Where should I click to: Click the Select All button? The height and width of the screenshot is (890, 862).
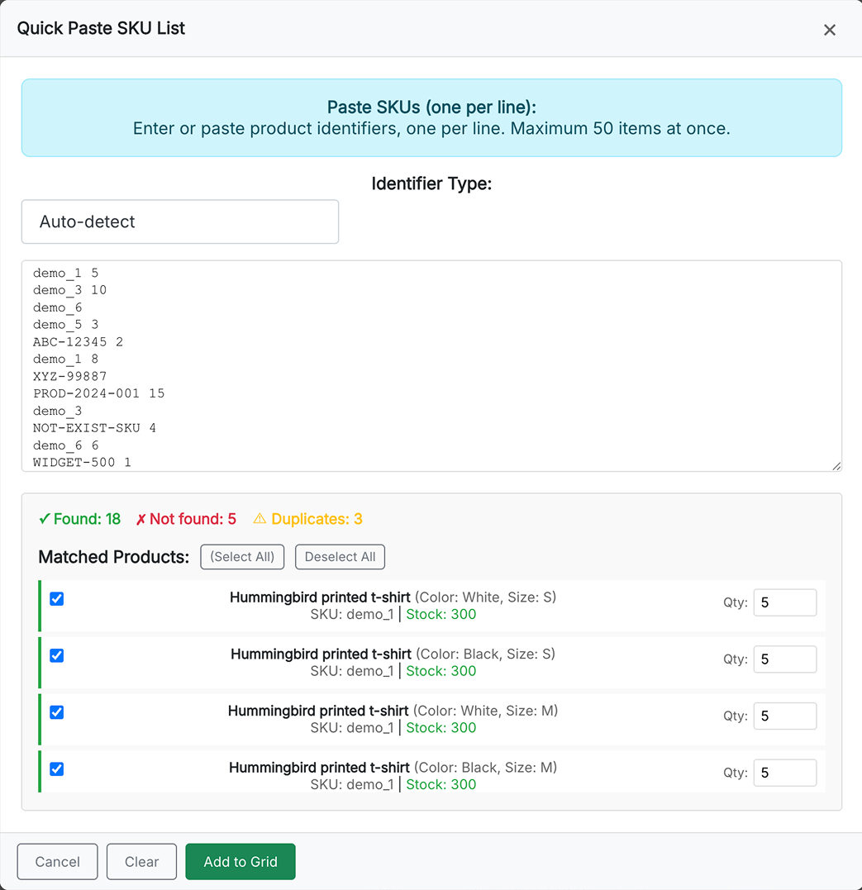(x=242, y=557)
